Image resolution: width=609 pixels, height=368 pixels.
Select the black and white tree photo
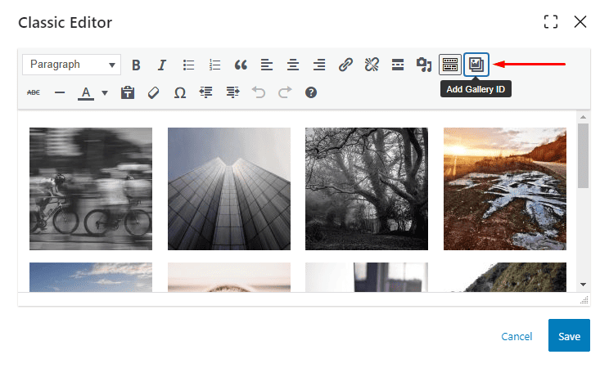367,189
